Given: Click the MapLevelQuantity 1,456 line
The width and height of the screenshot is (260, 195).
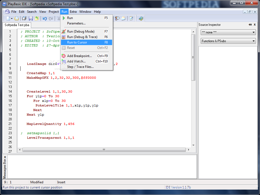Looking at the screenshot, I should pyautogui.click(x=51, y=124).
